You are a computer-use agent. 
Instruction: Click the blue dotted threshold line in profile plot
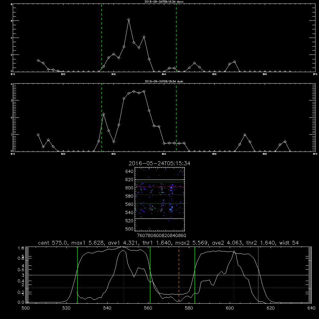click(168, 288)
